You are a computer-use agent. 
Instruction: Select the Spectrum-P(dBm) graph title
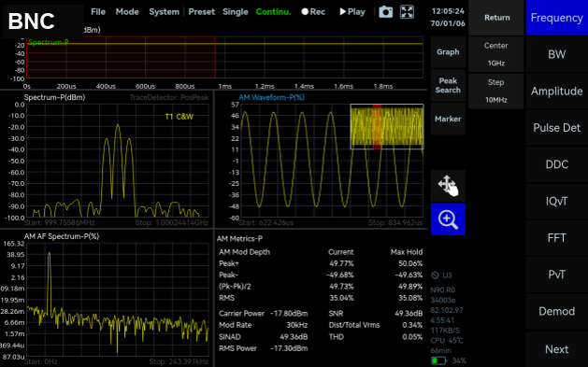[55, 97]
